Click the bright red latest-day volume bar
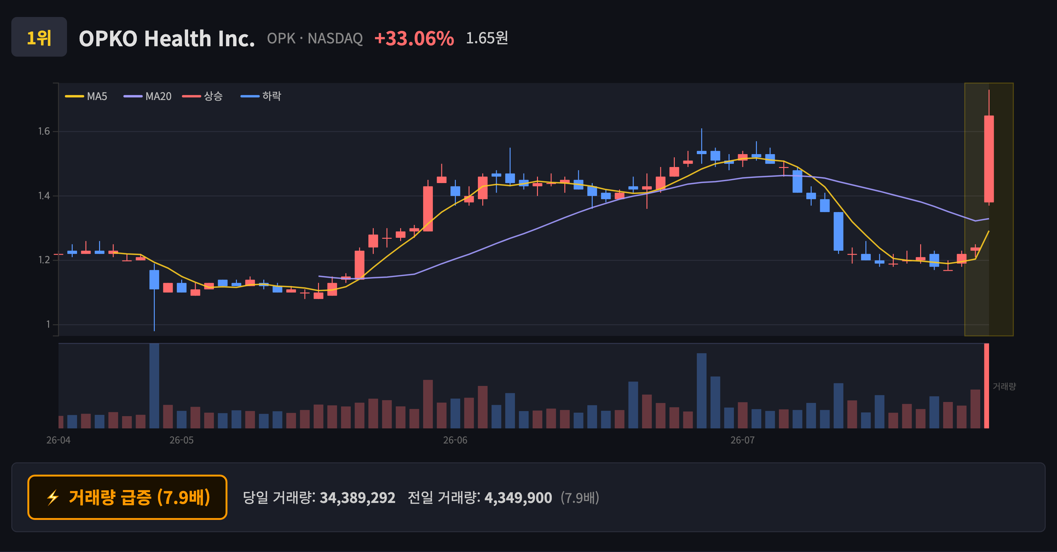 (x=987, y=386)
